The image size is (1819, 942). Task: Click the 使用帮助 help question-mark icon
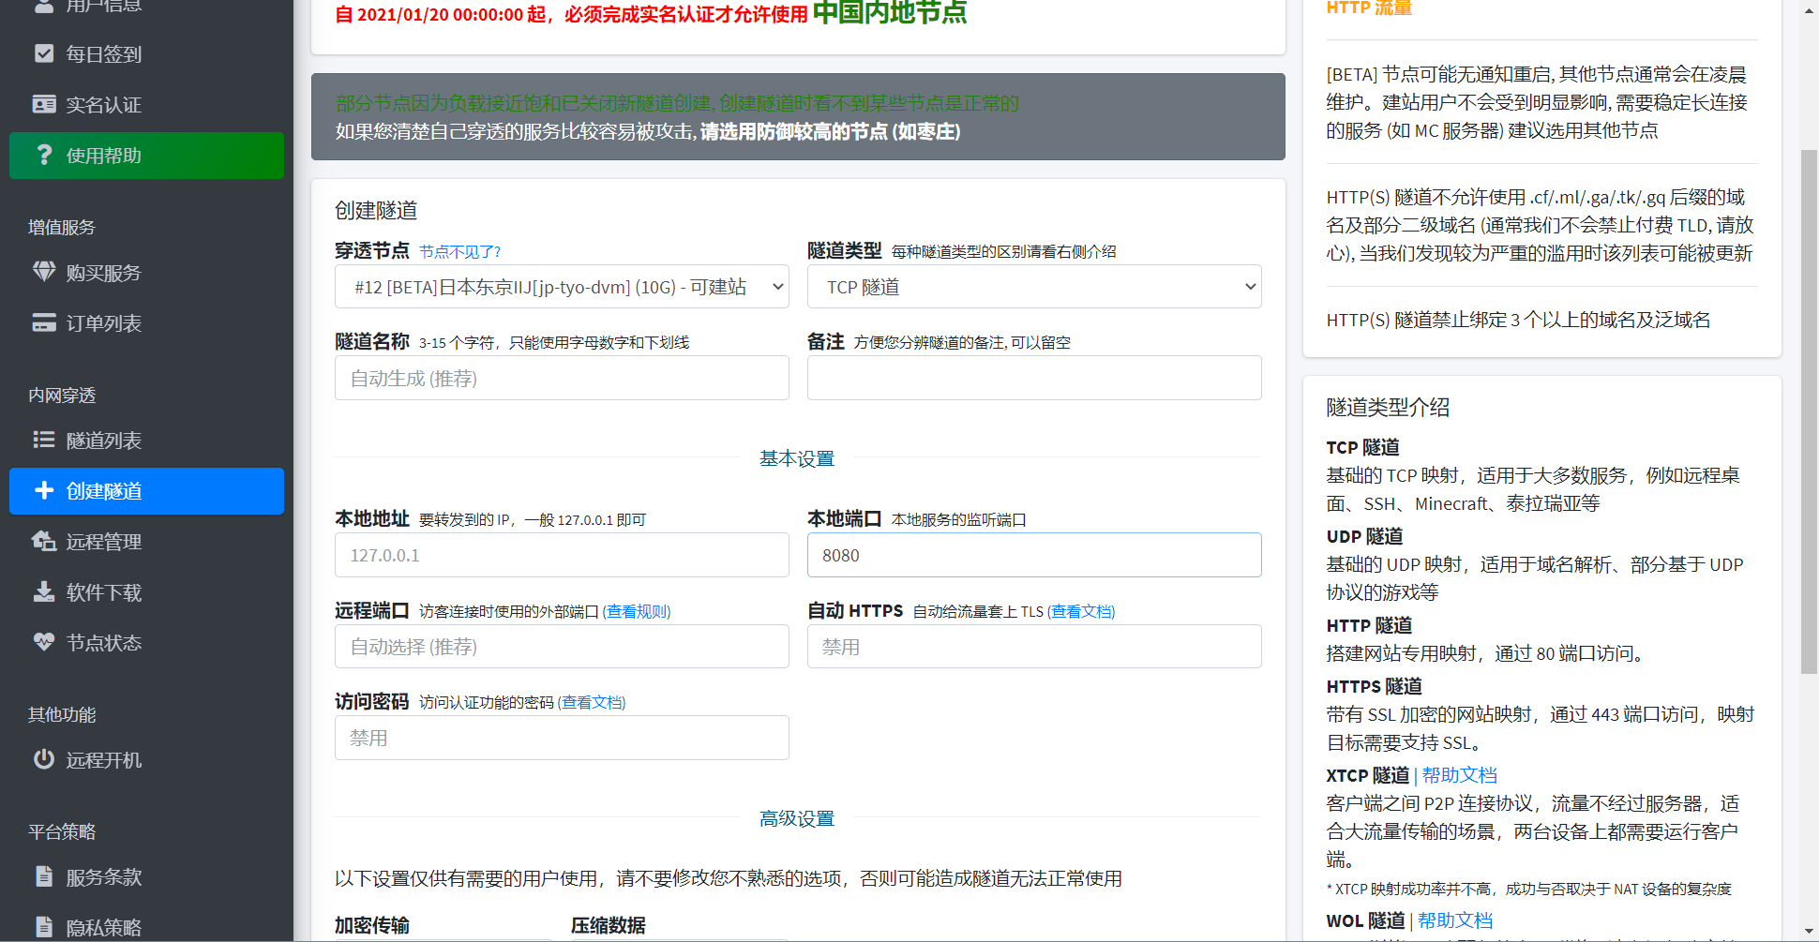(44, 156)
